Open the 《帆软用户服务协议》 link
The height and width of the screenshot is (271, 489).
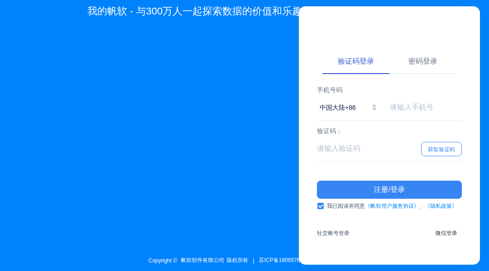coord(392,206)
